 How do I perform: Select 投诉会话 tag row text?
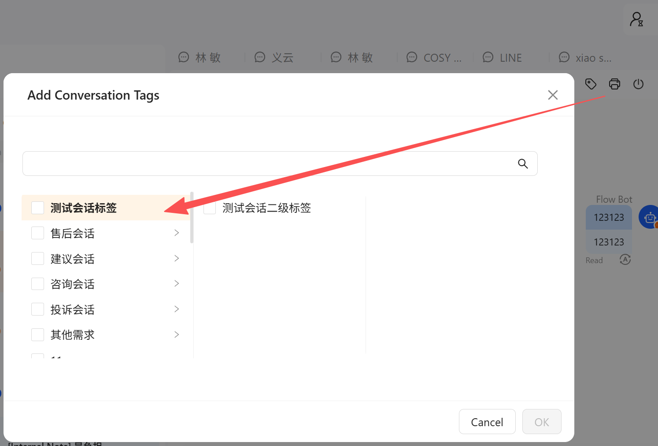73,309
